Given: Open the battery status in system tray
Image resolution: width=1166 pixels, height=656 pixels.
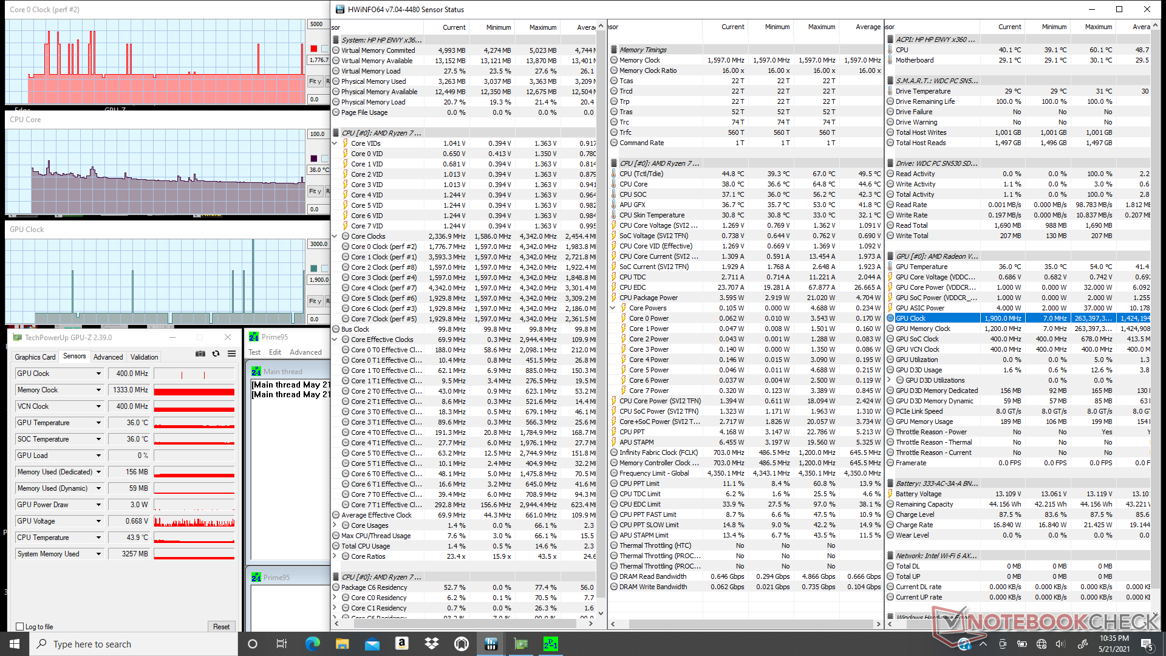Looking at the screenshot, I should (1022, 644).
